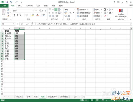Click the Save icon in quick access toolbar
This screenshot has width=133, height=102.
pyautogui.click(x=7, y=2)
